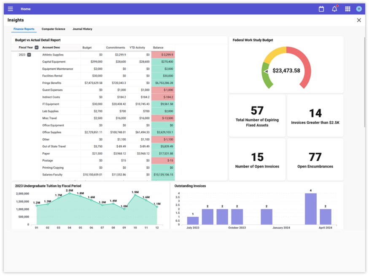This screenshot has height=276, width=369.
Task: Open the apps grid launcher
Action: [x=347, y=9]
